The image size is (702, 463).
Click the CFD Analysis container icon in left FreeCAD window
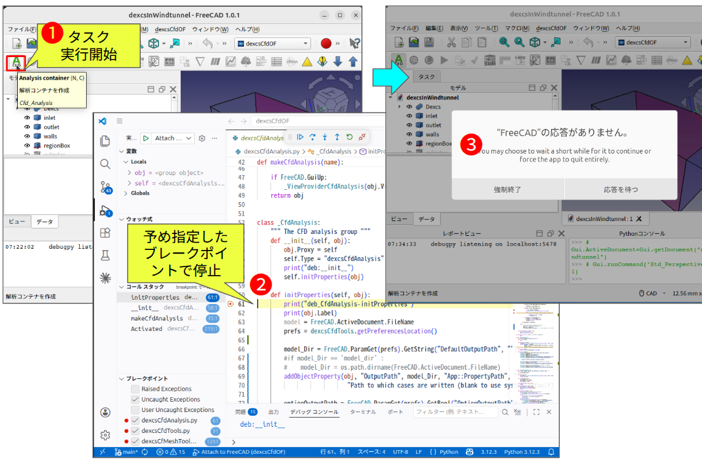coord(16,62)
